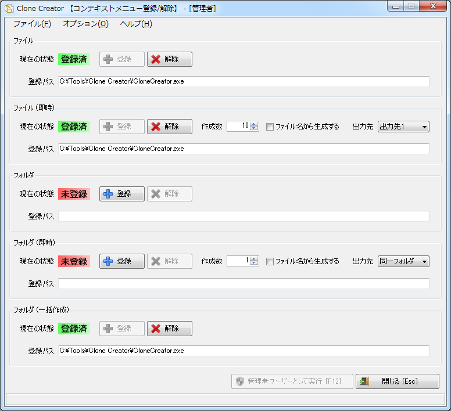451x411 pixels.
Task: Click red X 解除 button in ファイル section
Action: click(169, 59)
